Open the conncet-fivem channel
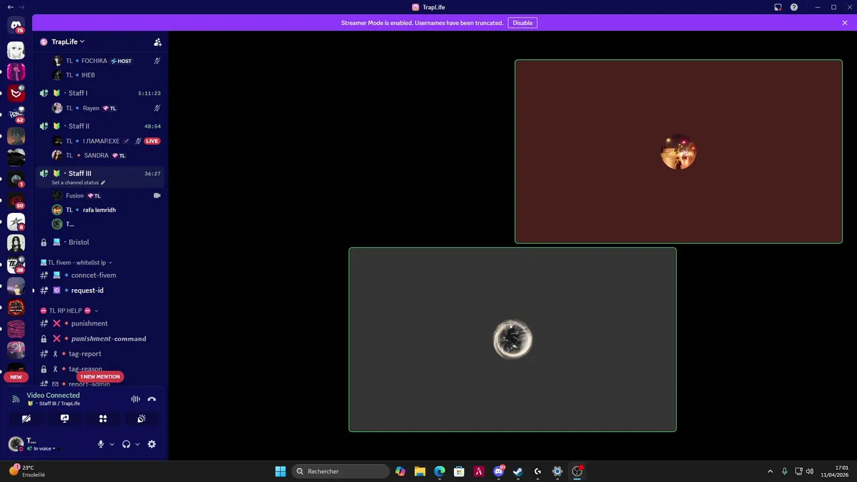This screenshot has height=482, width=857. tap(100, 275)
